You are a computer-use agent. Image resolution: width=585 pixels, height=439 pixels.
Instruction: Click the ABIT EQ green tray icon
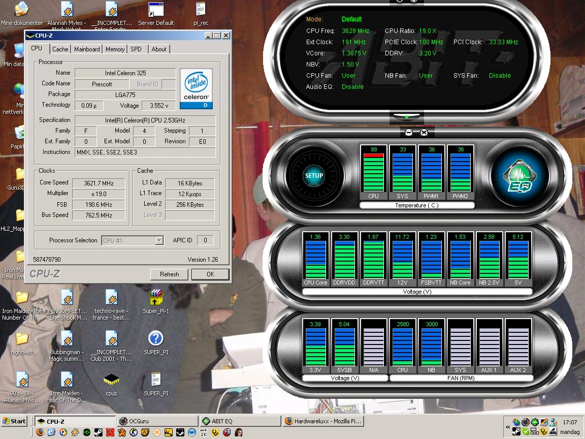(535, 422)
